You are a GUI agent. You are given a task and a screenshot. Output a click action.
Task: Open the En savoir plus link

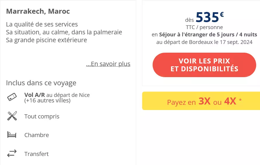(x=108, y=64)
